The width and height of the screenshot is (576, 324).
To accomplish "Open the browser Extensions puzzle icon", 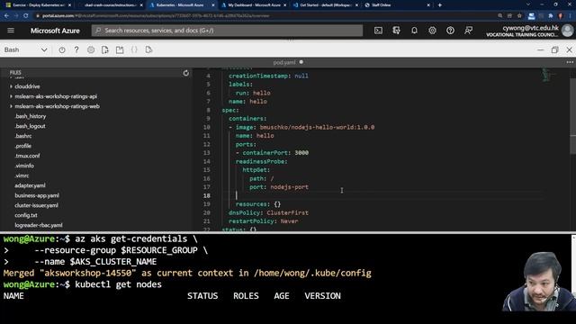I will click(550, 16).
